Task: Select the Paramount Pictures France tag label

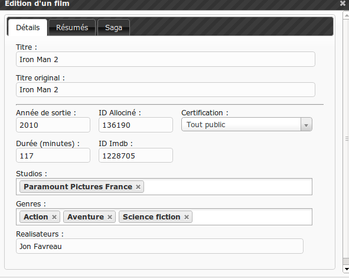Action: point(78,186)
